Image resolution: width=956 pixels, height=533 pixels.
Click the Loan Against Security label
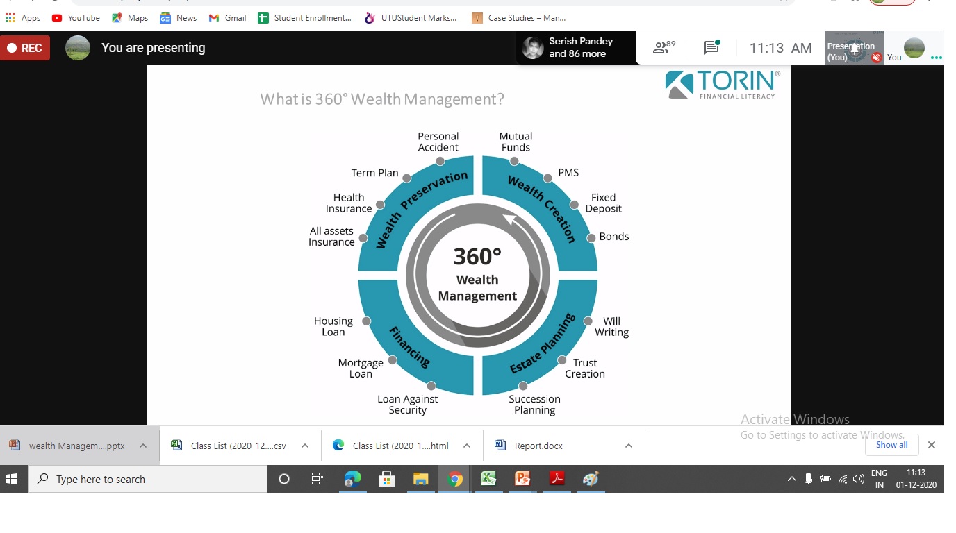click(408, 404)
